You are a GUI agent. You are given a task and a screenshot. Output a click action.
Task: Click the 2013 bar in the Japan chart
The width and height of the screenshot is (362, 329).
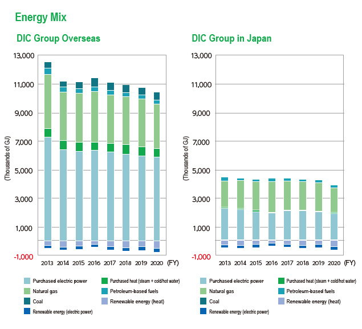pyautogui.click(x=225, y=213)
